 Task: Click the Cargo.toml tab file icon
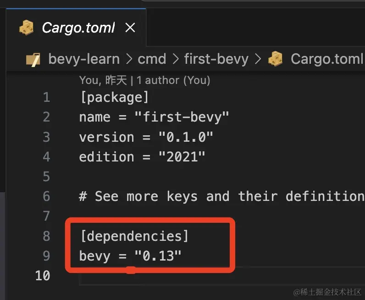point(26,28)
